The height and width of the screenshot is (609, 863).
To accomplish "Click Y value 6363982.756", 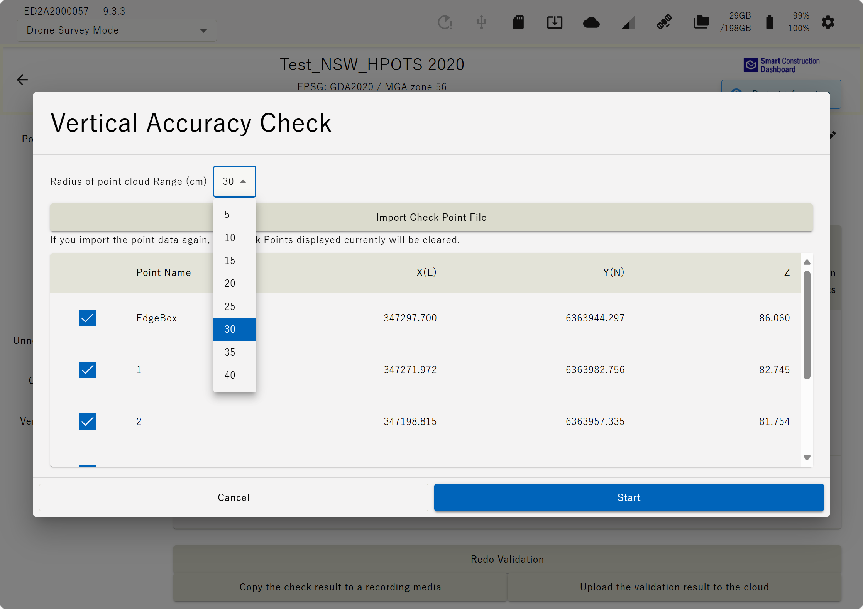I will (x=595, y=370).
